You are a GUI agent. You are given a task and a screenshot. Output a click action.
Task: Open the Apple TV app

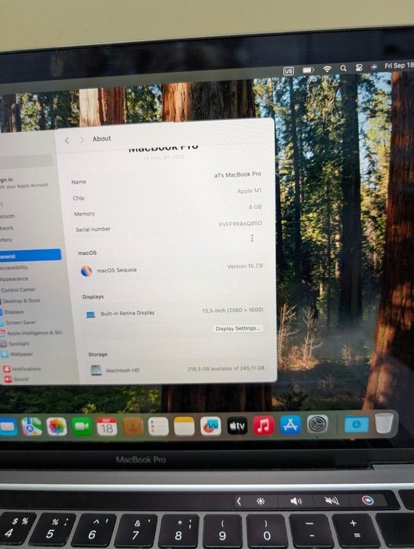click(x=237, y=426)
